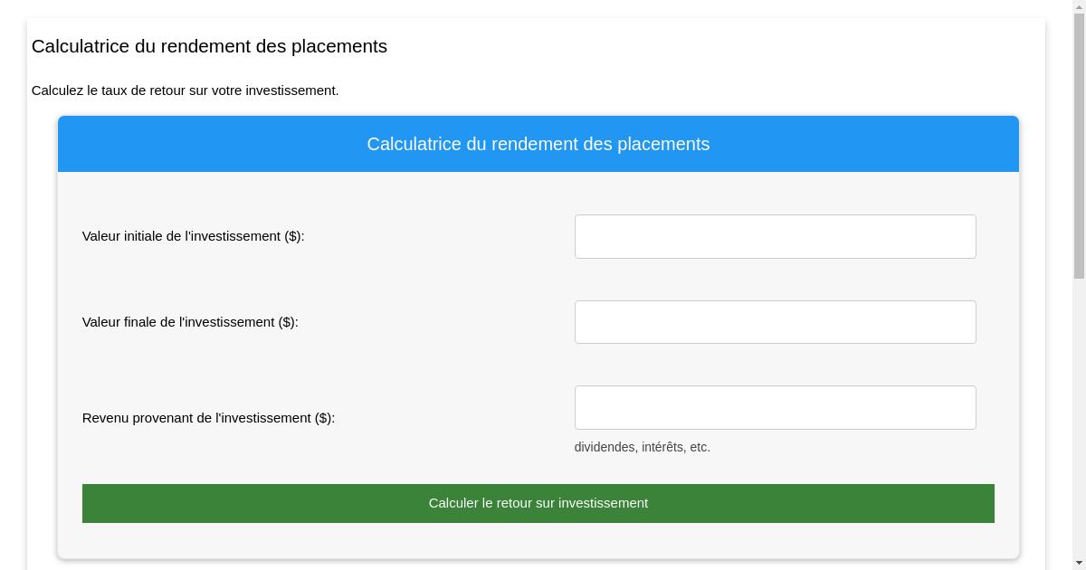Click the scrollbar up arrow
1086x570 pixels.
[x=1080, y=6]
